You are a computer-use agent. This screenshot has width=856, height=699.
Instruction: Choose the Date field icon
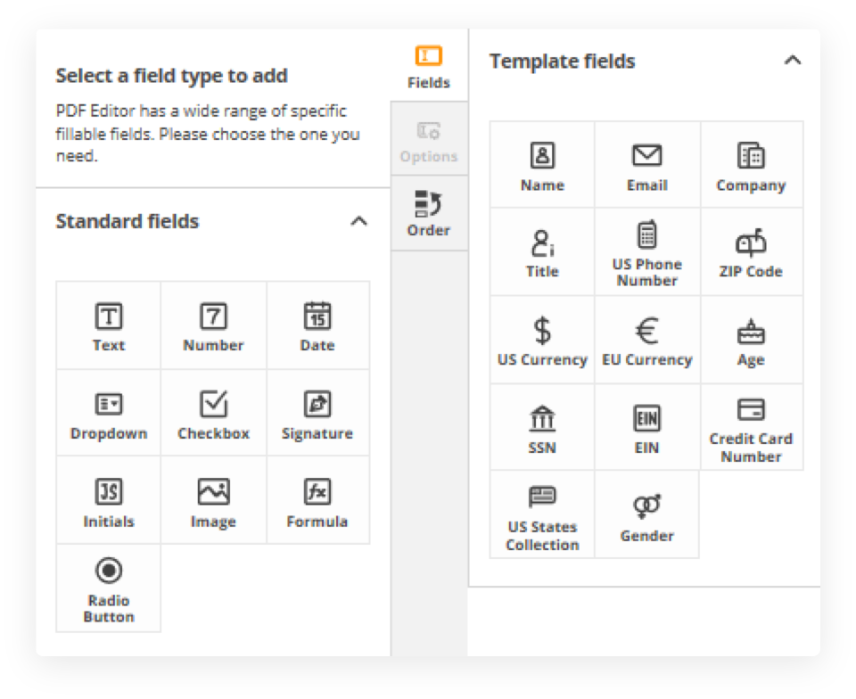tap(317, 325)
